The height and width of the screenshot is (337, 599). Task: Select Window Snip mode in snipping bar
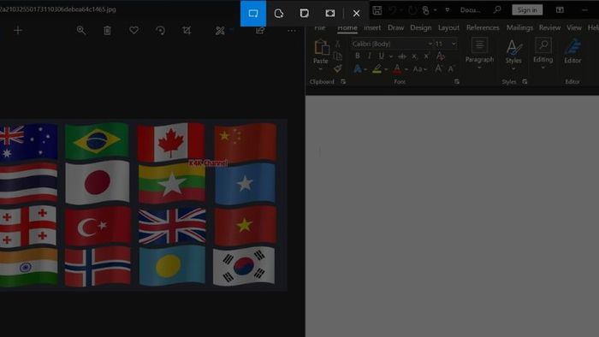point(304,14)
